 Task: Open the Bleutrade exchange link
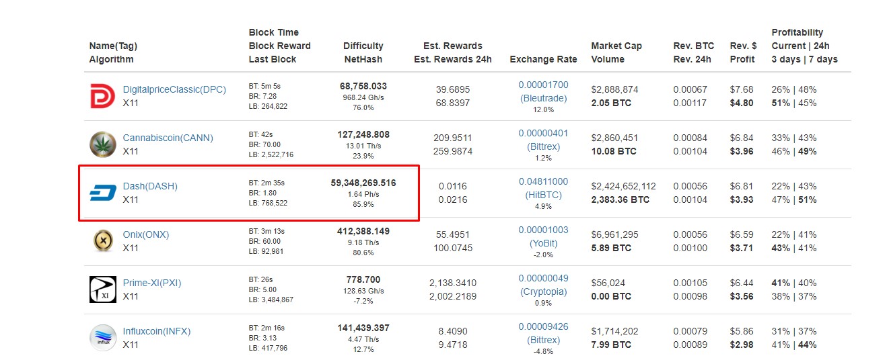click(x=543, y=97)
